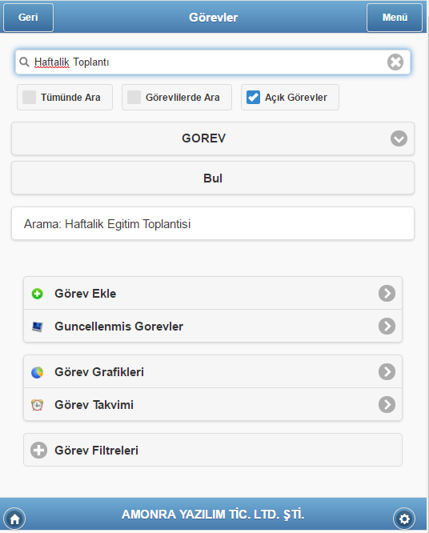Click pie chart icon for Görev Grafikleri
This screenshot has height=533, width=429.
37,372
